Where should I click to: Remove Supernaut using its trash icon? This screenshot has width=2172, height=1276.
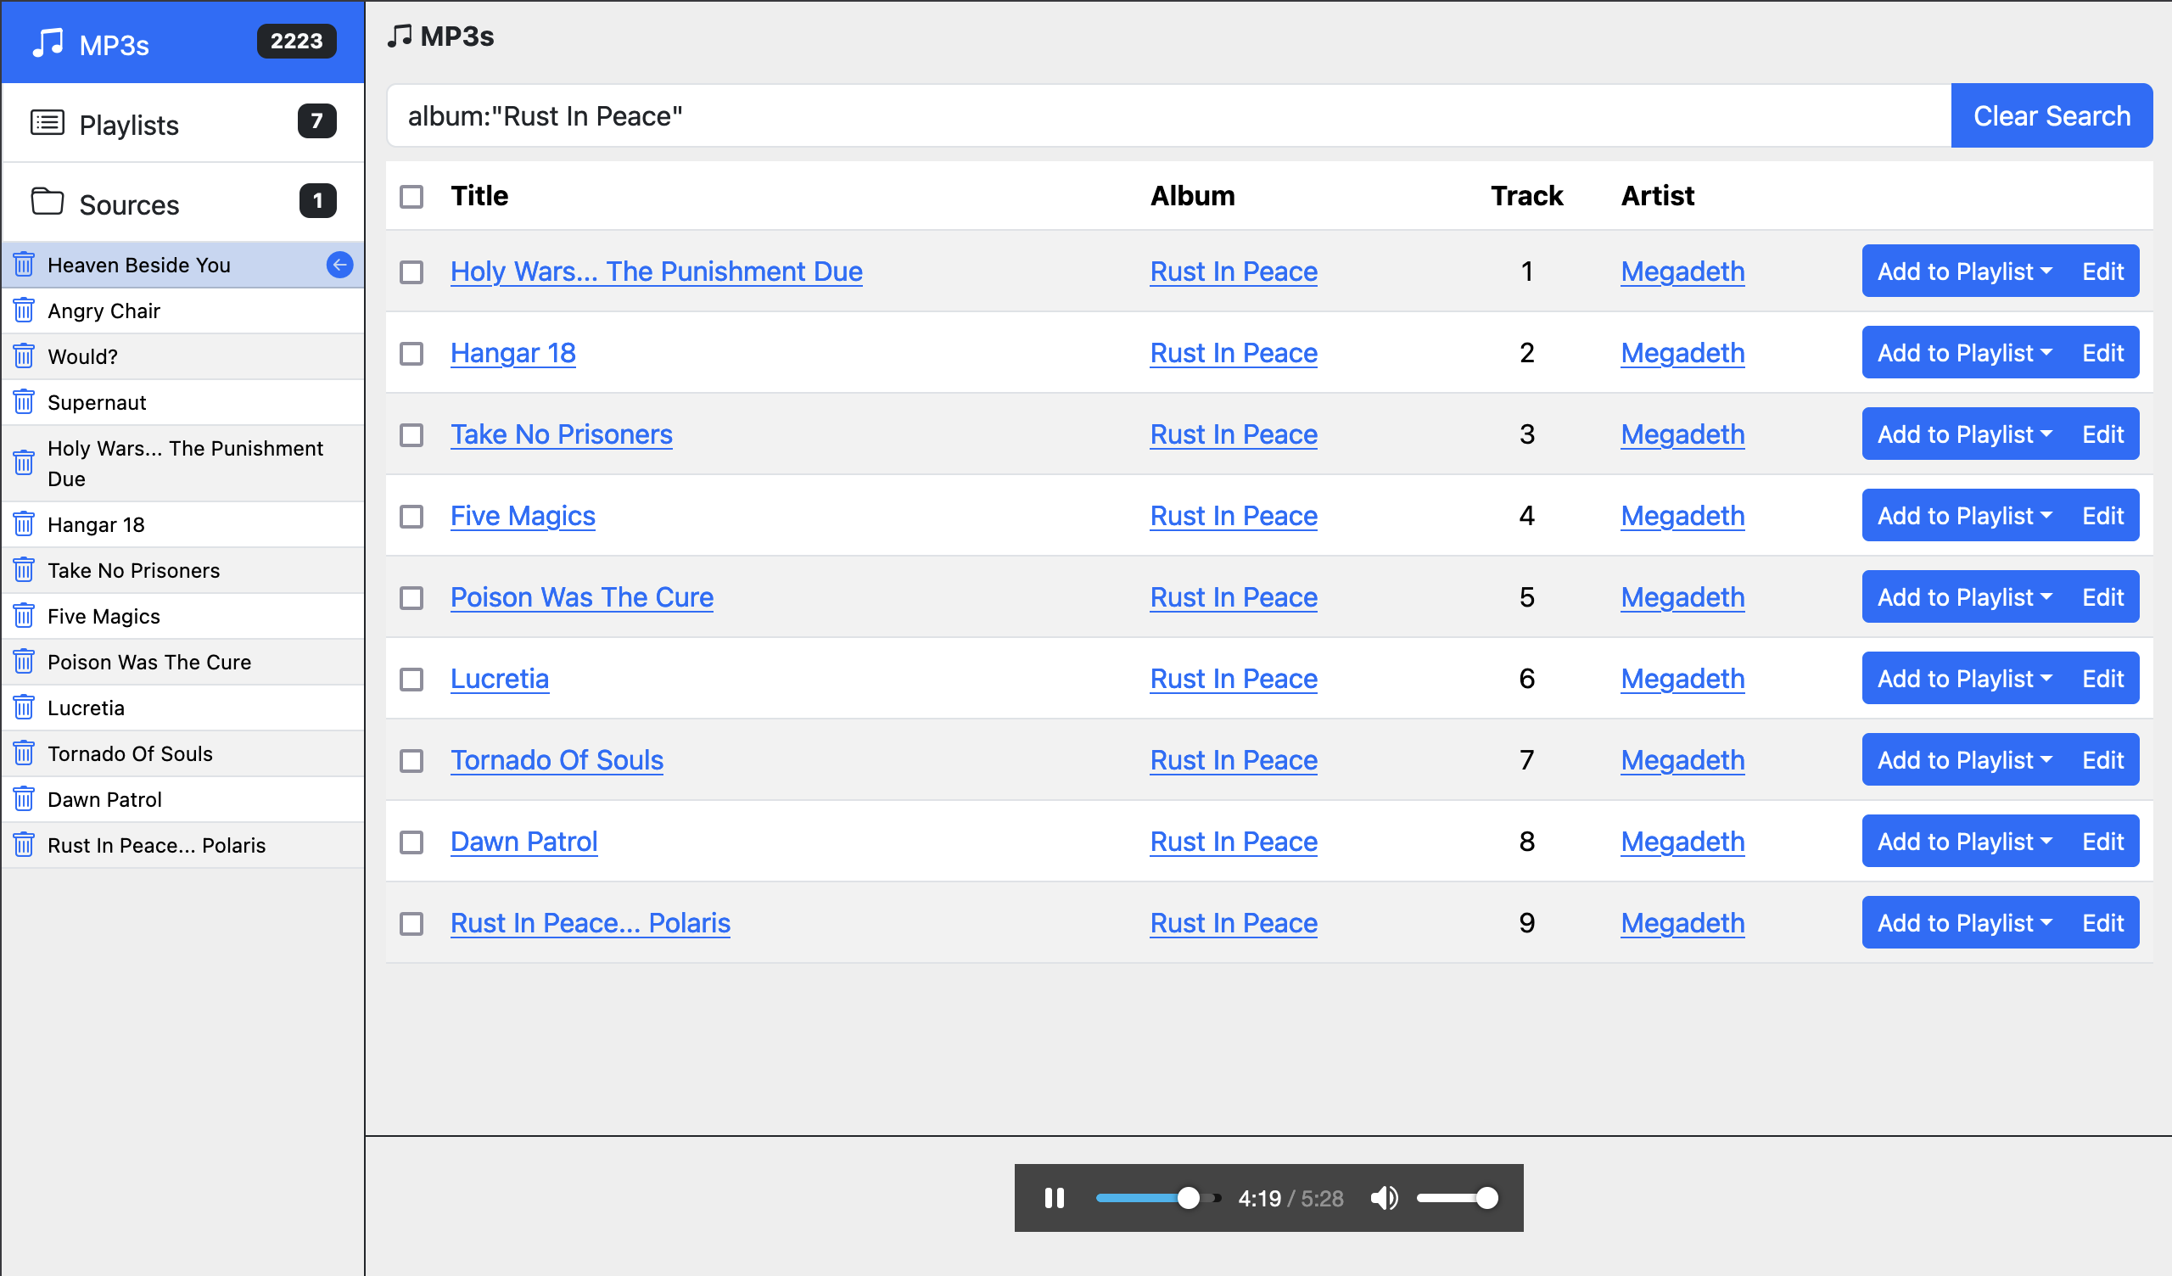(x=24, y=402)
